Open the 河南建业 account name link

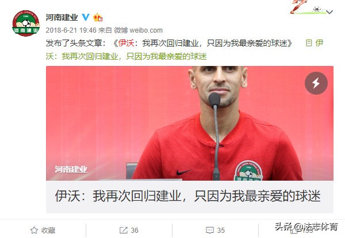[62, 17]
